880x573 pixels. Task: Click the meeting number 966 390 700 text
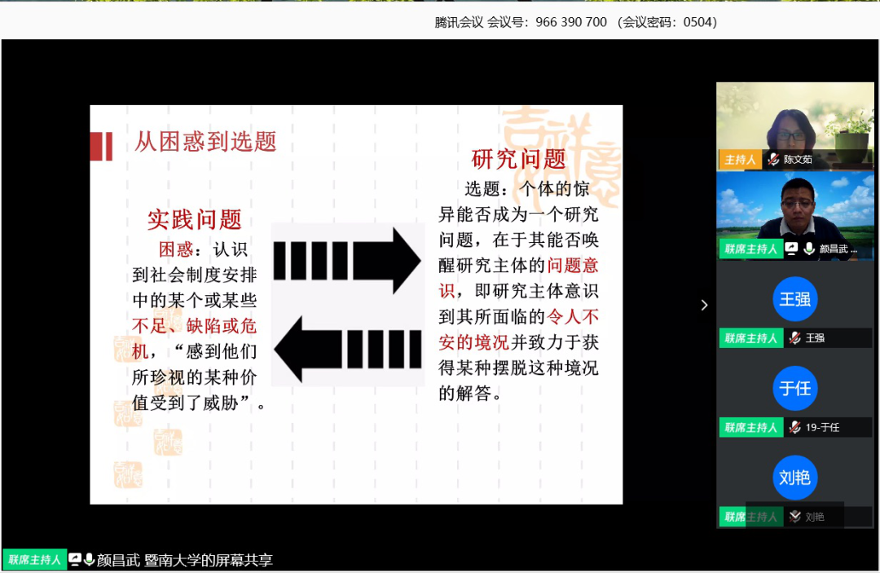[571, 22]
